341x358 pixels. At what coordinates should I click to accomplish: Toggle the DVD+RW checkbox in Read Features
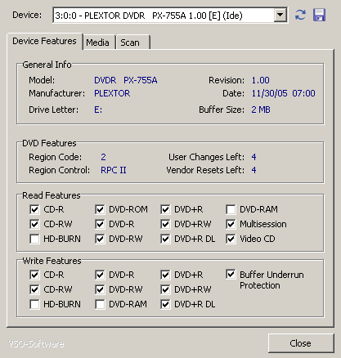(165, 224)
